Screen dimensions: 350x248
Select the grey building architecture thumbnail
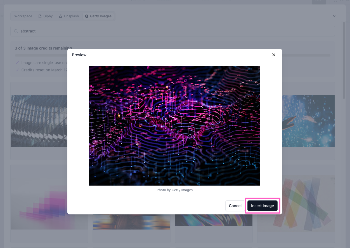(39, 121)
